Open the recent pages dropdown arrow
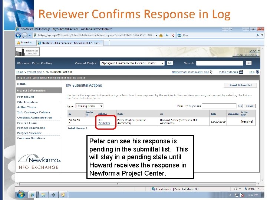Screen dimensions: 267x200 click(30, 36)
